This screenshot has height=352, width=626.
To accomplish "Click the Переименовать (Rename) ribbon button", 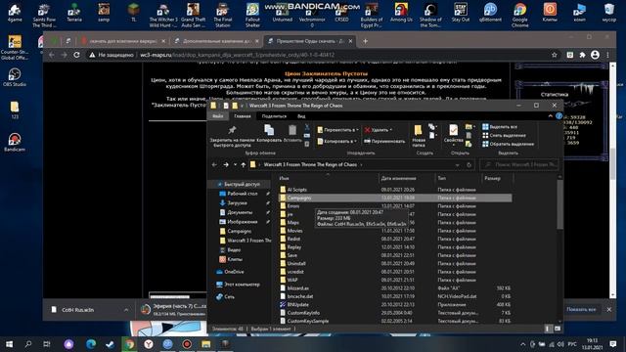I will click(x=384, y=141).
